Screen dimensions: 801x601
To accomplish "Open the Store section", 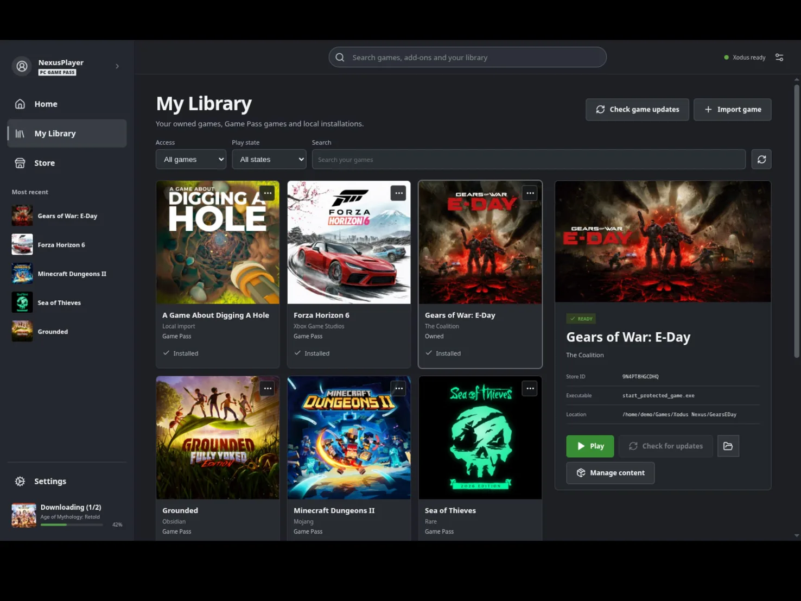I will [67, 163].
